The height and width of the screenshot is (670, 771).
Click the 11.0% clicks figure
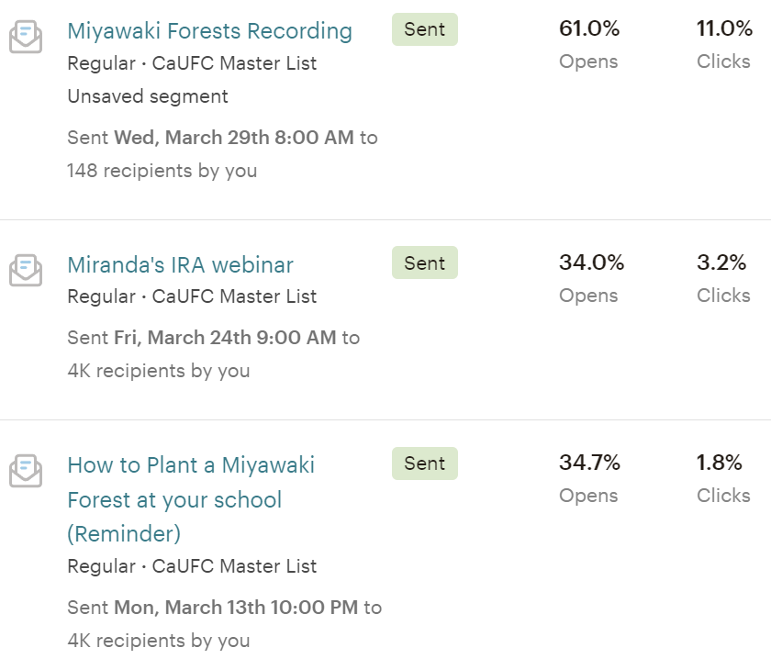pyautogui.click(x=724, y=28)
